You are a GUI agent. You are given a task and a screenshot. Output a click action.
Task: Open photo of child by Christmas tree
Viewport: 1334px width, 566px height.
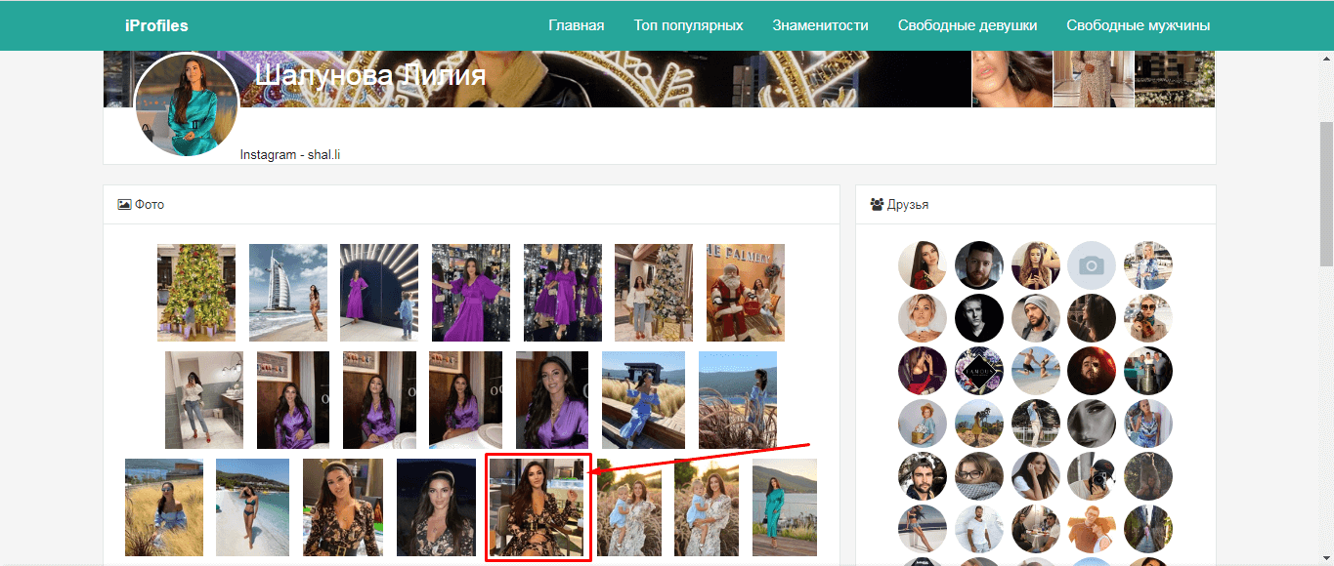(196, 293)
